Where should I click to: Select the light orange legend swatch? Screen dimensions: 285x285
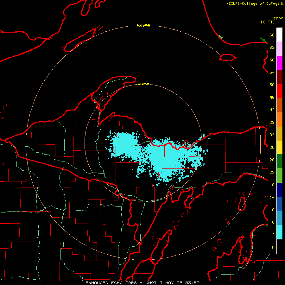(280, 120)
